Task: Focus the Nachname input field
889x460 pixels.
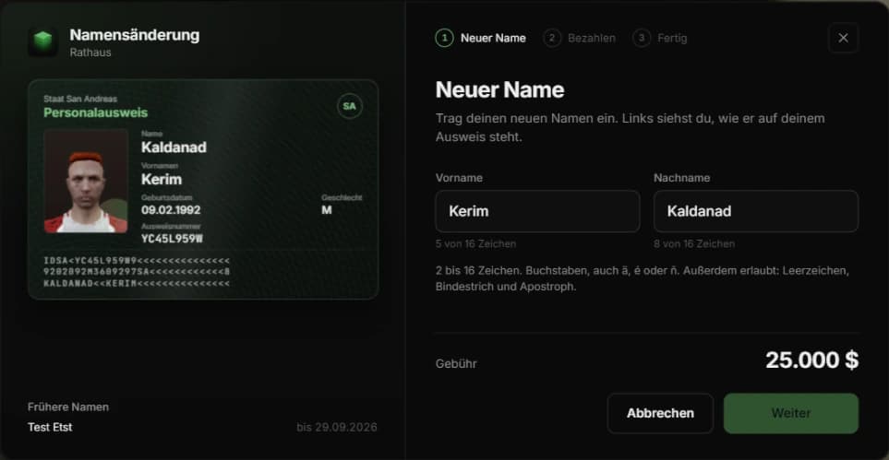Action: 756,211
